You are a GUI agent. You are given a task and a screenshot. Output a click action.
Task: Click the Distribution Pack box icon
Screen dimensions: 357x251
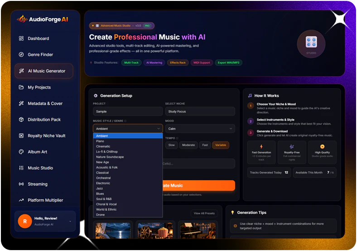pyautogui.click(x=21, y=120)
